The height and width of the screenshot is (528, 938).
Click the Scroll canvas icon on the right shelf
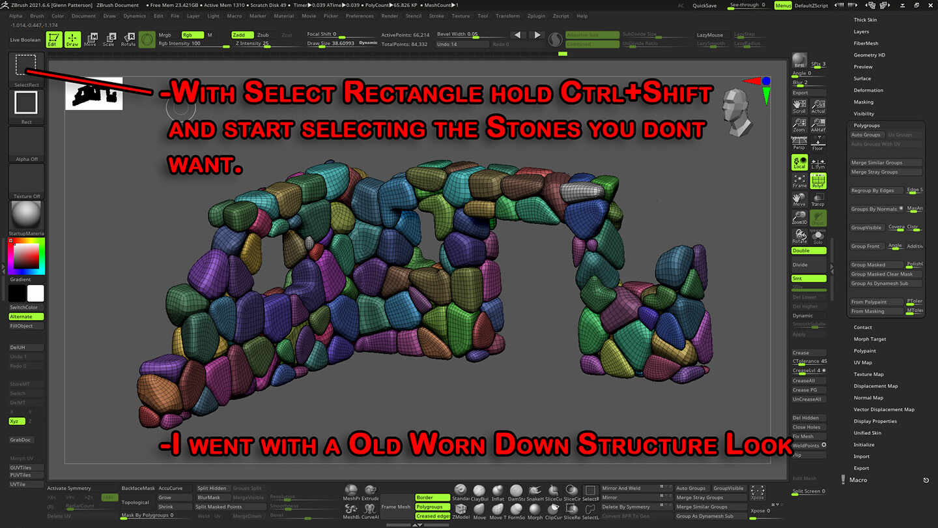[799, 106]
